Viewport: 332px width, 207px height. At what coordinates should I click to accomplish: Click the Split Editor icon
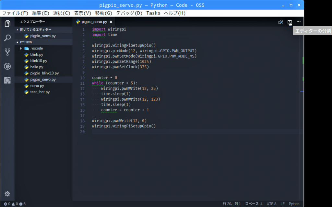(x=290, y=22)
